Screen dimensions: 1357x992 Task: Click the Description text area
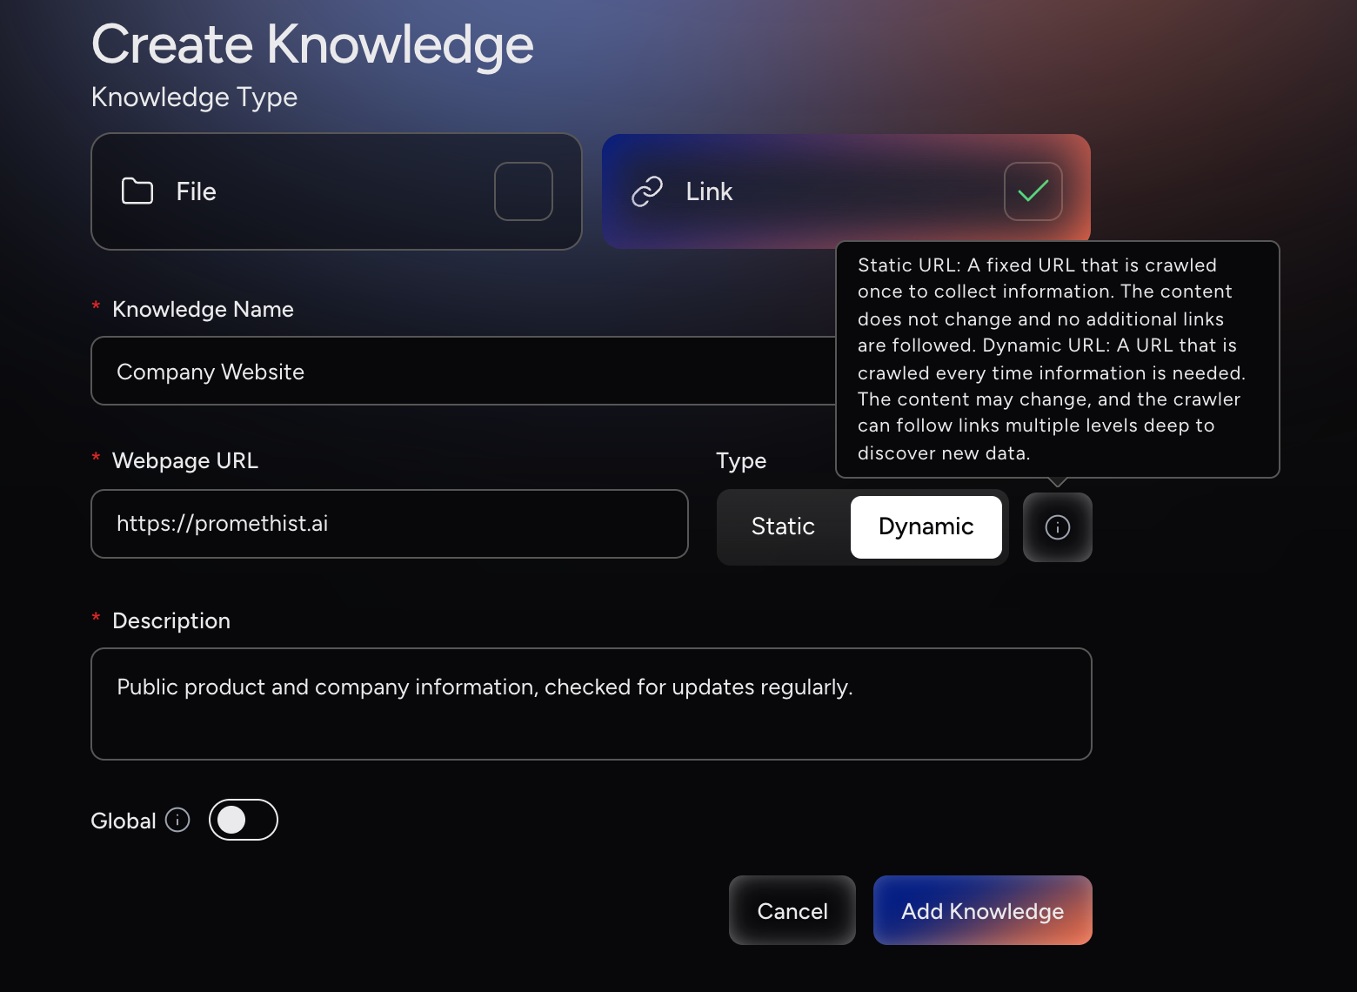point(592,704)
